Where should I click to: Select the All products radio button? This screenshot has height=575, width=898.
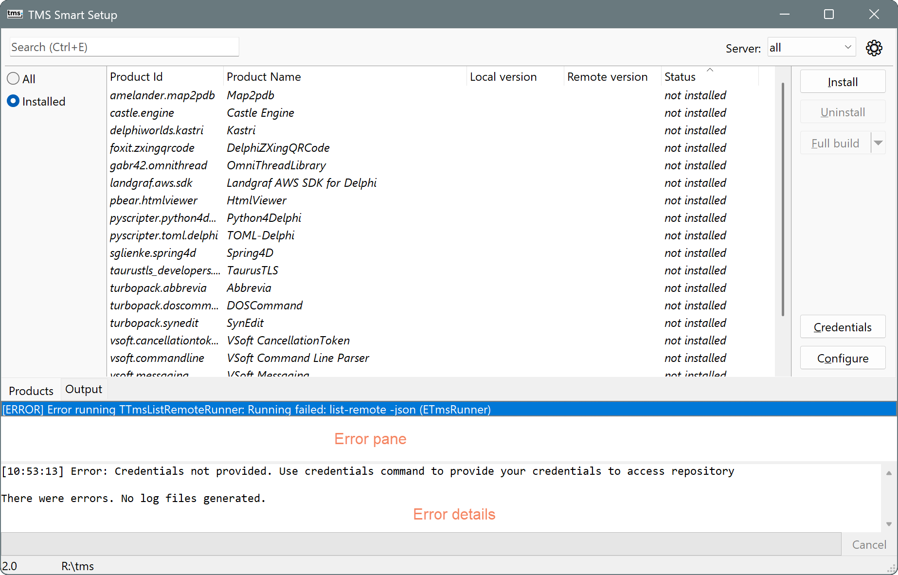click(x=13, y=78)
